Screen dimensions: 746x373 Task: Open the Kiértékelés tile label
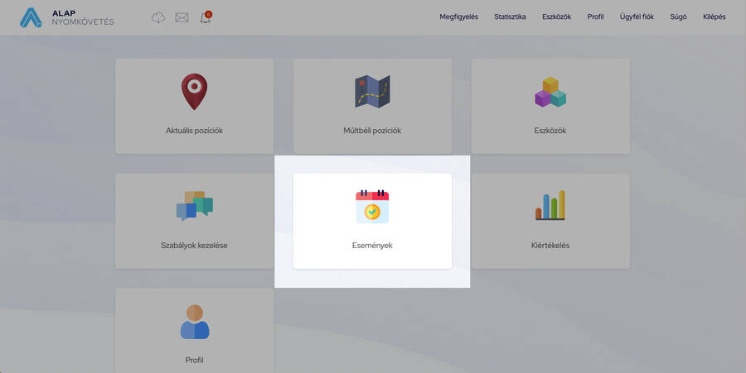tap(550, 246)
